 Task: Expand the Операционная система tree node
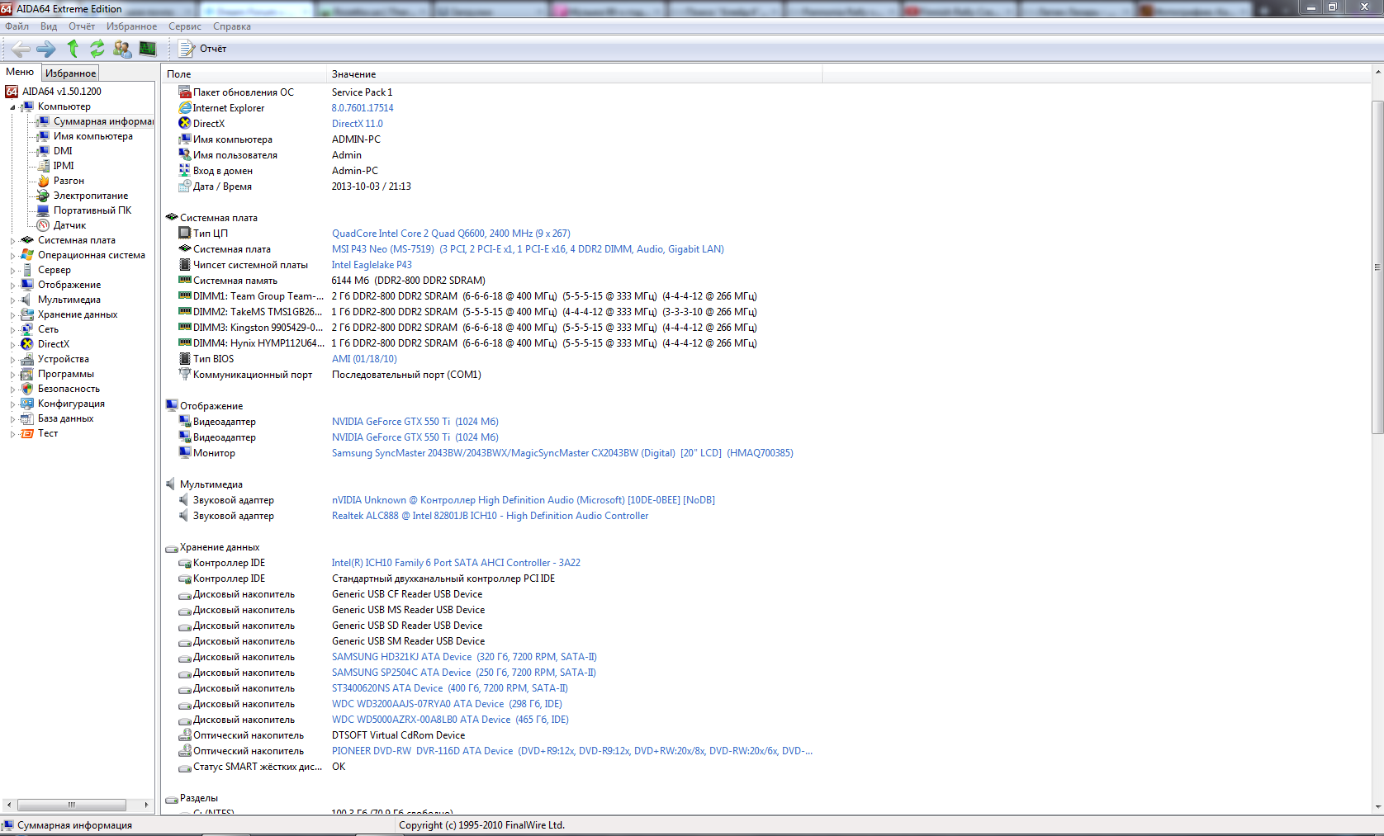click(12, 256)
